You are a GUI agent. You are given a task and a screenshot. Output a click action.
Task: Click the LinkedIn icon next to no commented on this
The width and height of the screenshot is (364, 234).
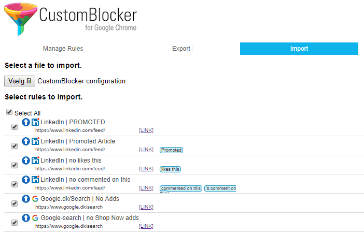click(35, 180)
